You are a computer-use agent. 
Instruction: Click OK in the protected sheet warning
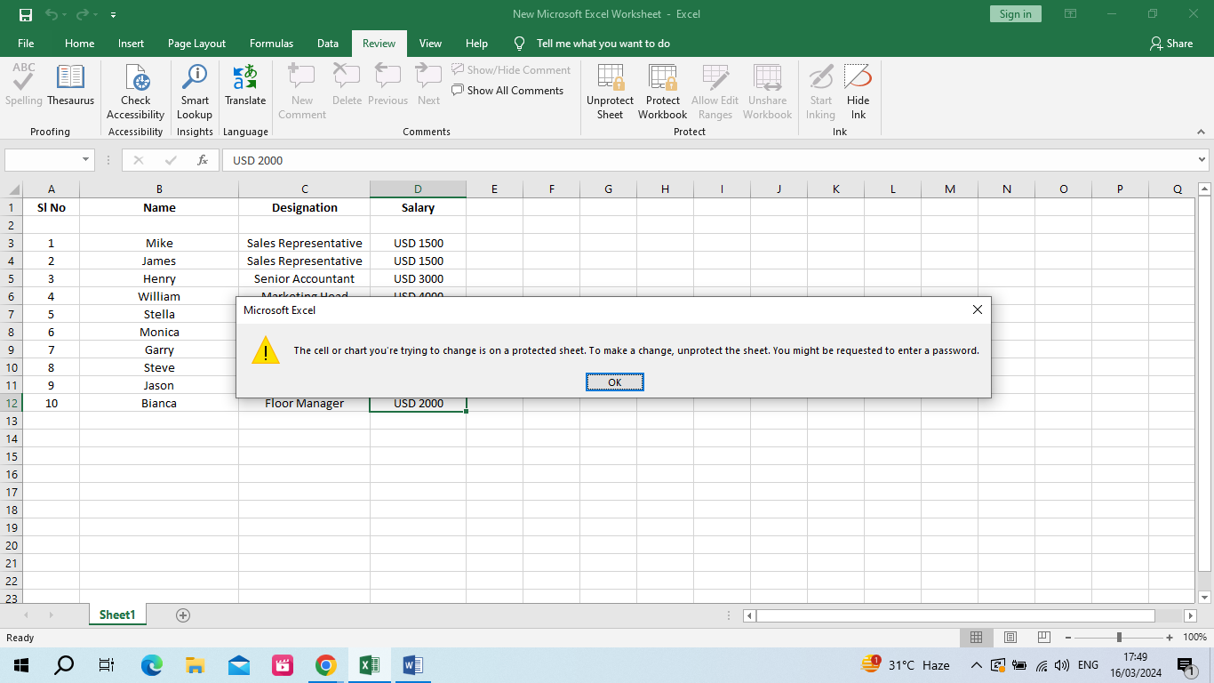pos(614,382)
